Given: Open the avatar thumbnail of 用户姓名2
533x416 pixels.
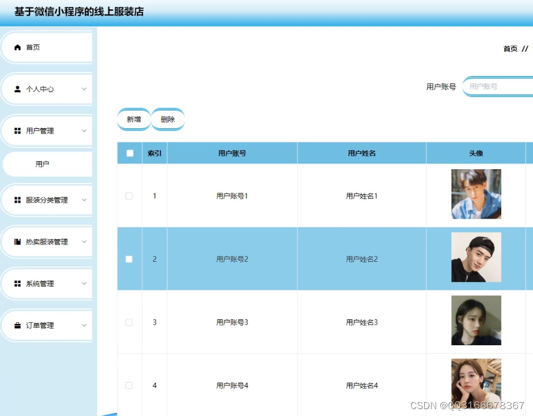Looking at the screenshot, I should click(476, 257).
